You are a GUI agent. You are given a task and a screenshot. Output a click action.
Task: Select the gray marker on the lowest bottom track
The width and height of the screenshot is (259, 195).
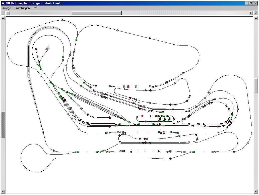tap(170, 159)
